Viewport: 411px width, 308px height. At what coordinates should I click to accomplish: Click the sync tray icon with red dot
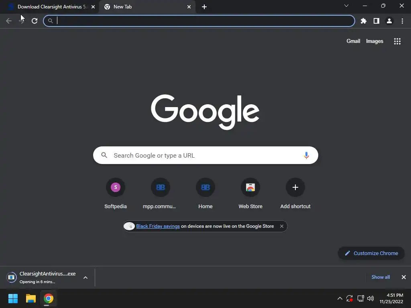[350, 298]
